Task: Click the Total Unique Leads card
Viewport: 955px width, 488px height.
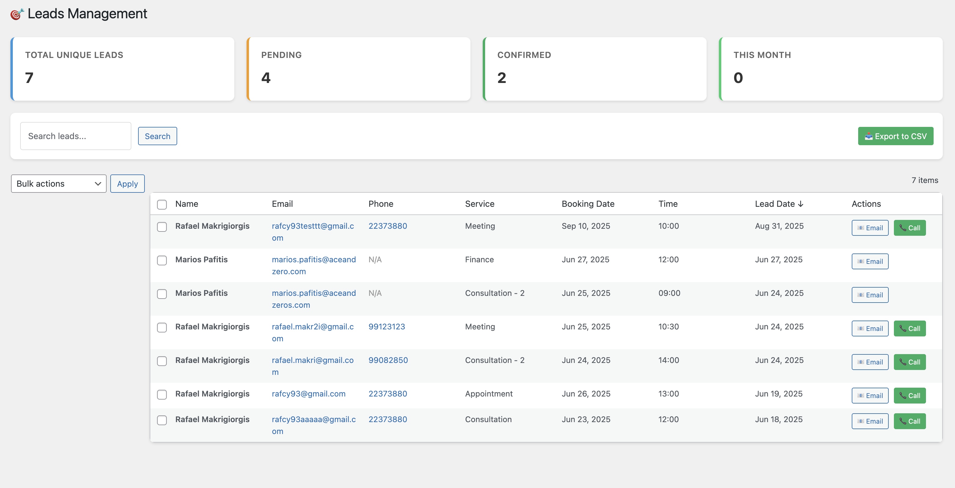Action: click(122, 69)
